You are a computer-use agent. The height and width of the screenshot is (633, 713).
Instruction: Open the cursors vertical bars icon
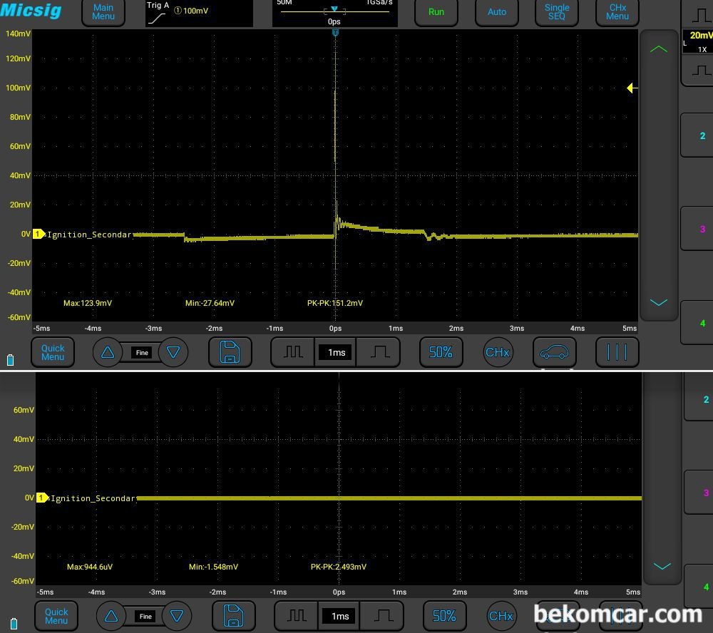(617, 352)
